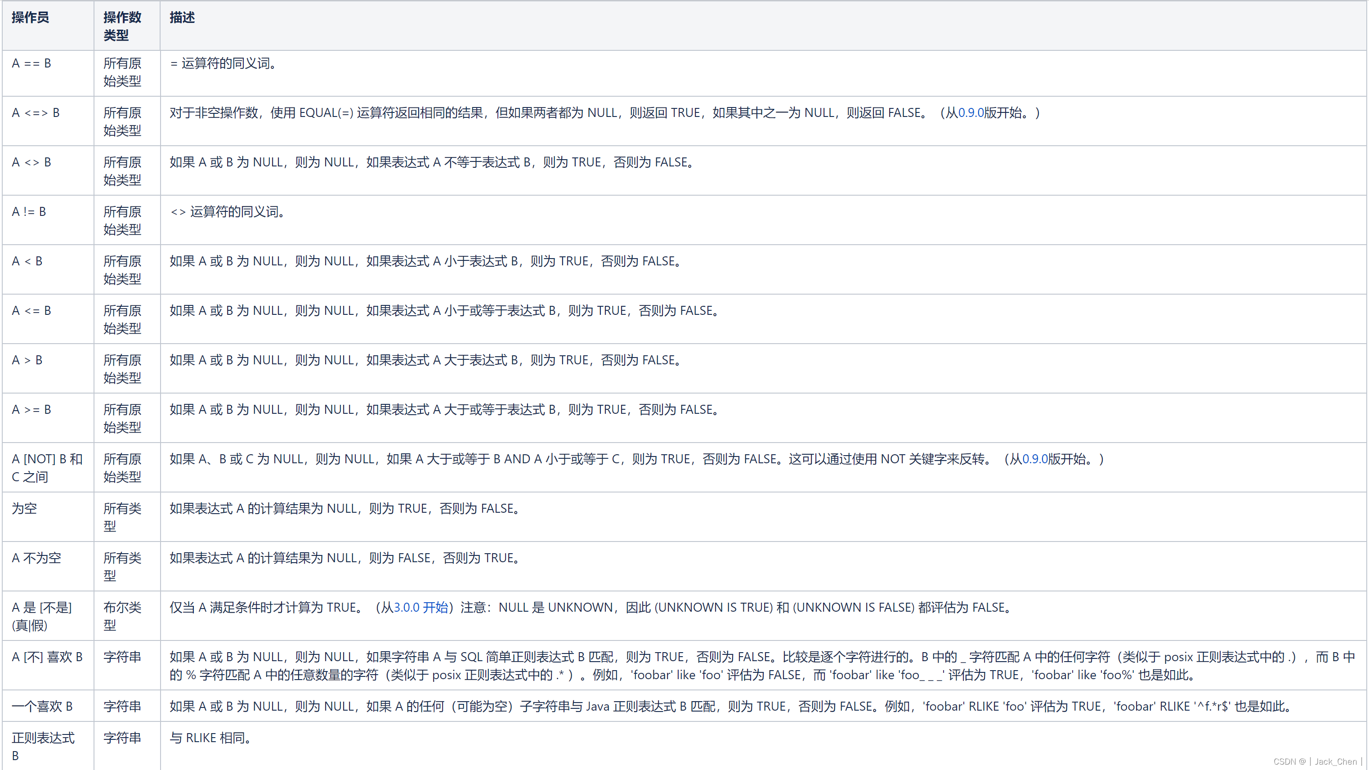Click the '与 RLIKE 相同。' description
The width and height of the screenshot is (1369, 770).
[210, 738]
